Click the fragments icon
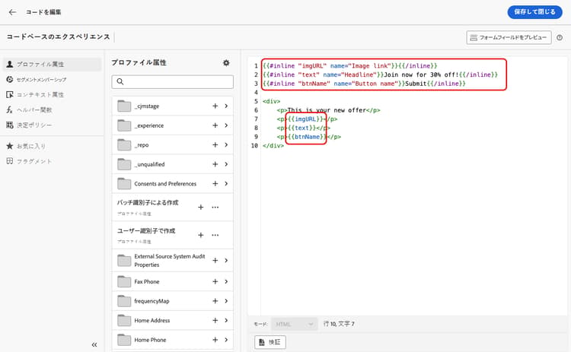 point(10,161)
